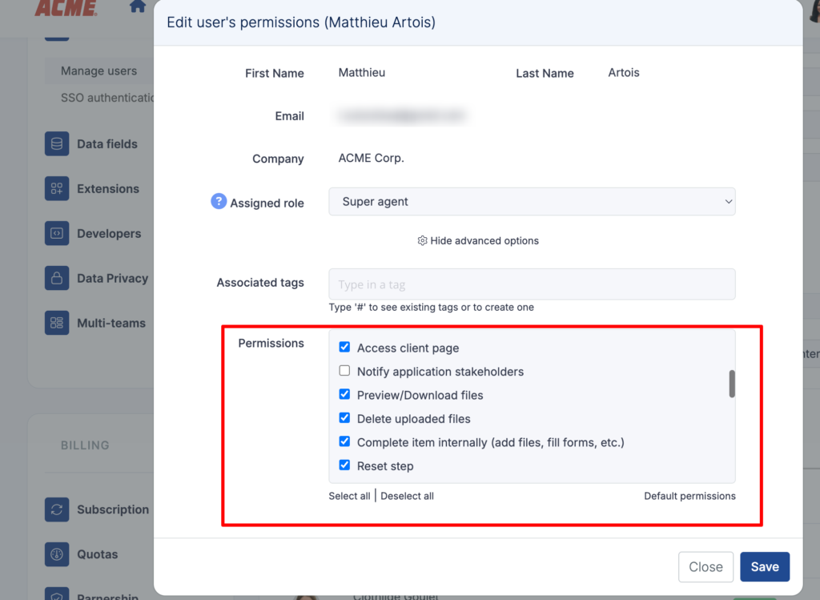This screenshot has height=600, width=820.
Task: Click the Assigned role help icon
Action: pyautogui.click(x=219, y=202)
